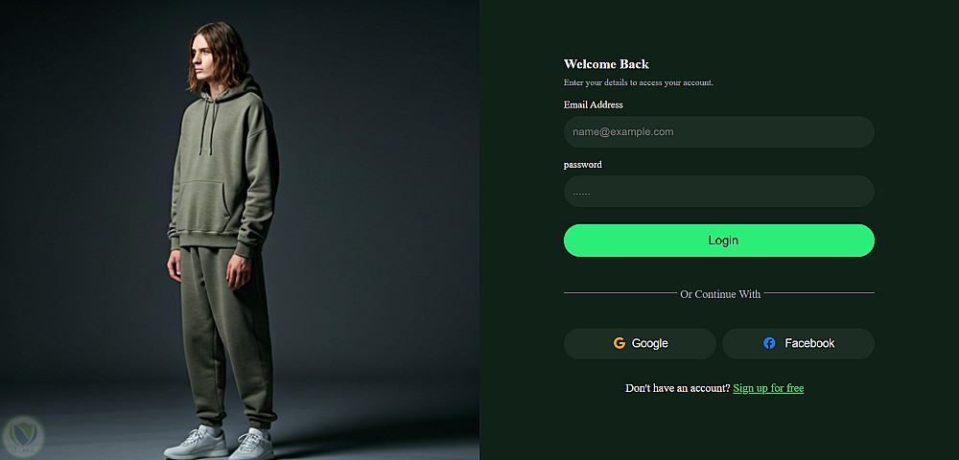The height and width of the screenshot is (460, 959).
Task: Click into the password field
Action: click(718, 192)
